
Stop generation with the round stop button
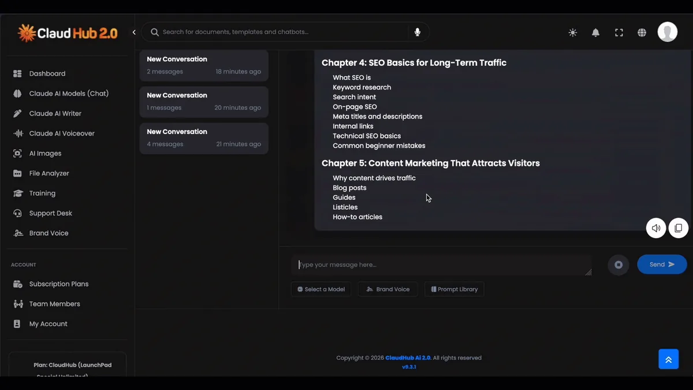coord(619,265)
